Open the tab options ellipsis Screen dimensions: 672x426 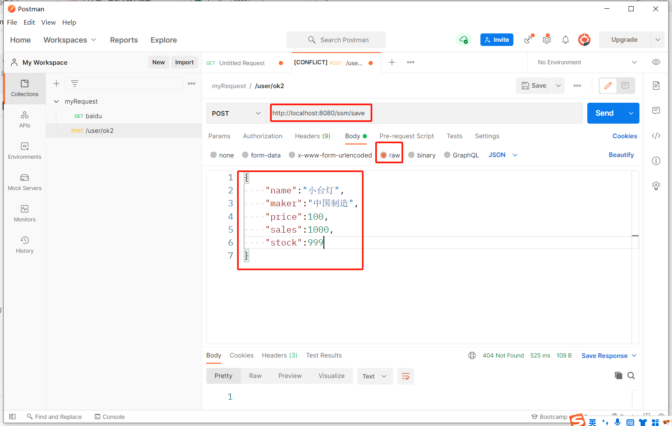(411, 62)
